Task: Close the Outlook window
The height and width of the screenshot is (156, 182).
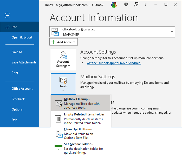Action: pyautogui.click(x=175, y=4)
